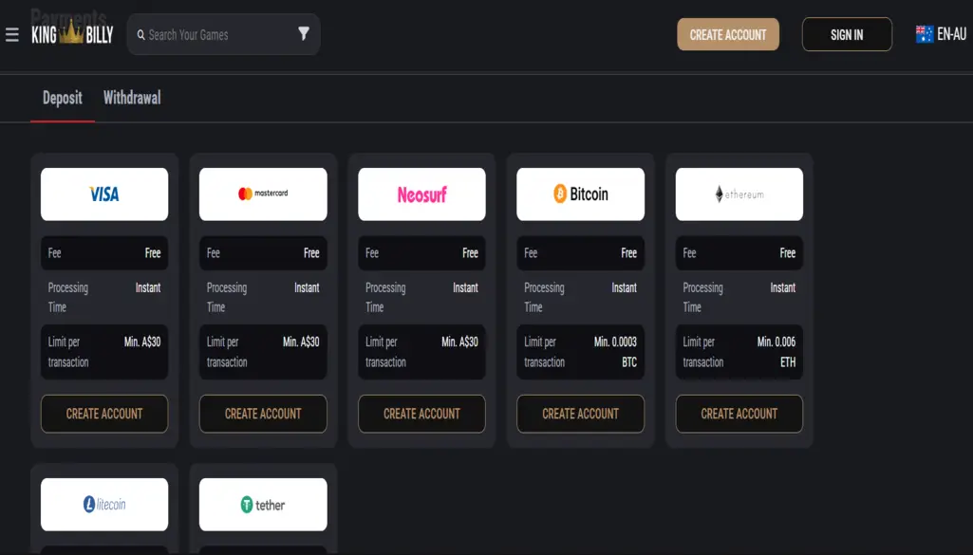Select the Ethereum payment logo
The image size is (973, 555).
tap(739, 194)
